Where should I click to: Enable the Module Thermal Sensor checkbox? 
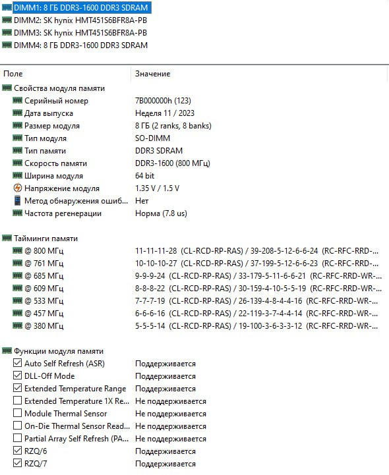click(18, 413)
